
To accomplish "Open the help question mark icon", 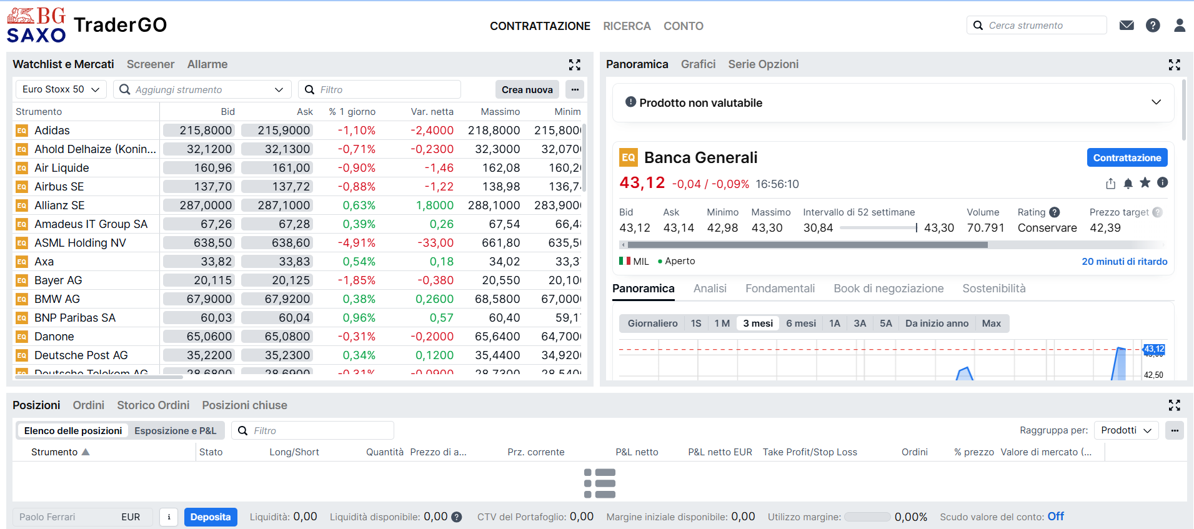I will point(1153,26).
